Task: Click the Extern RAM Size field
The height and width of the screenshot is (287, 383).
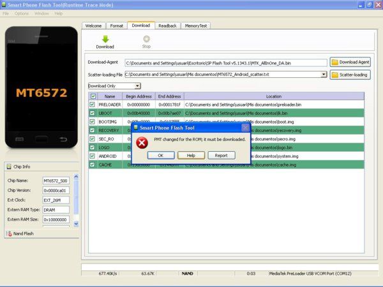Action: point(56,219)
